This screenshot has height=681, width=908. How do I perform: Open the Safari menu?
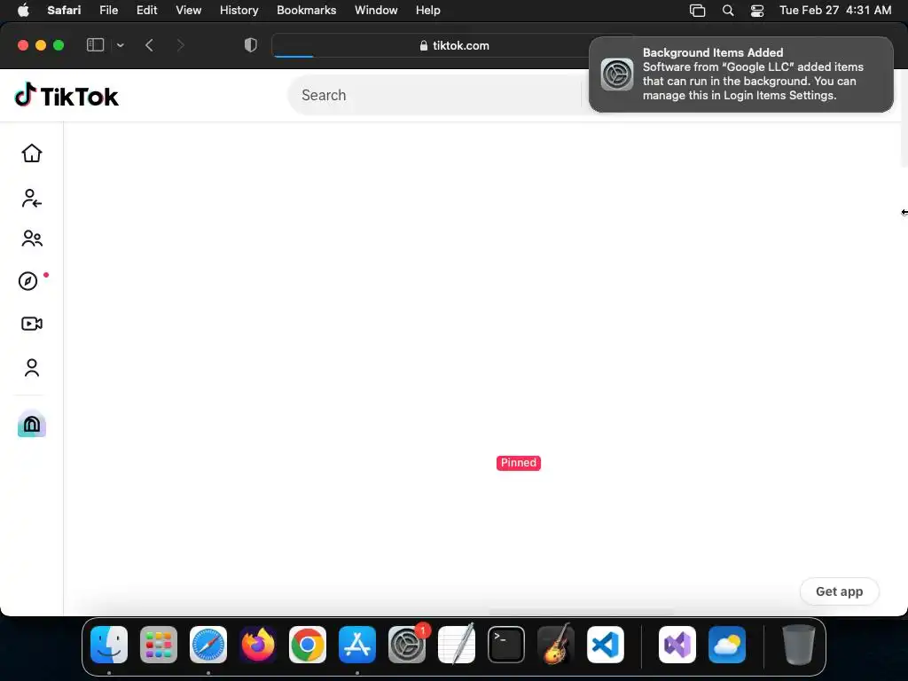click(64, 10)
